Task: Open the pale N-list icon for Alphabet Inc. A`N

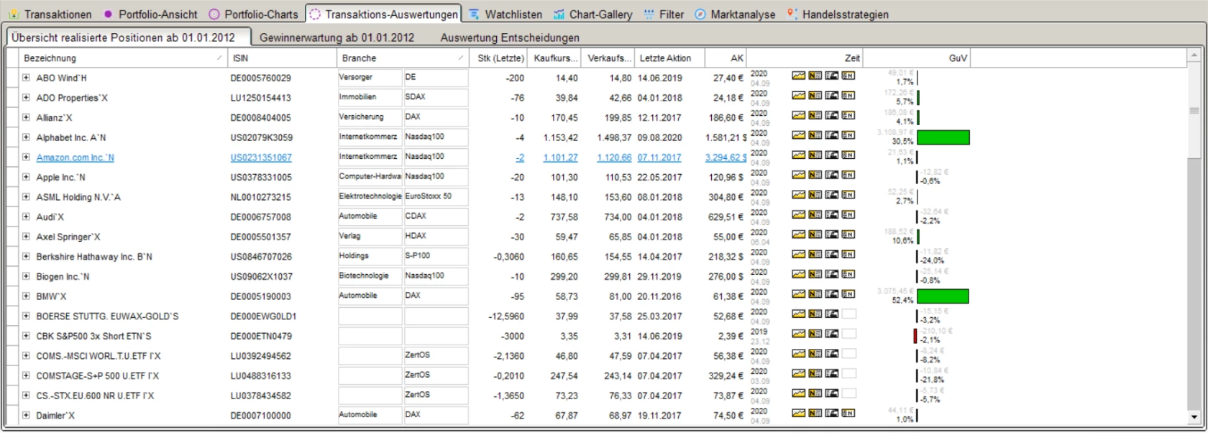Action: point(848,135)
